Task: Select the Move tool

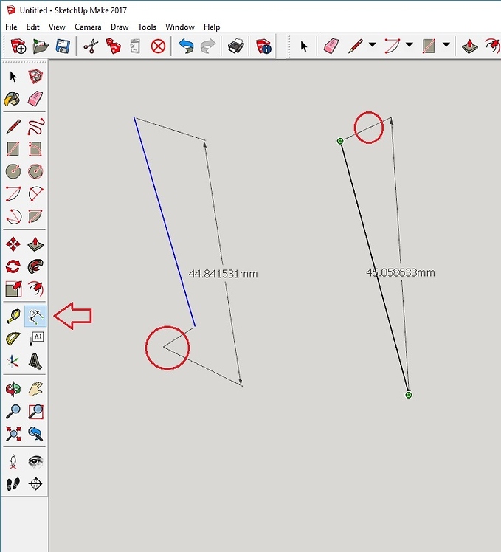Action: [13, 244]
